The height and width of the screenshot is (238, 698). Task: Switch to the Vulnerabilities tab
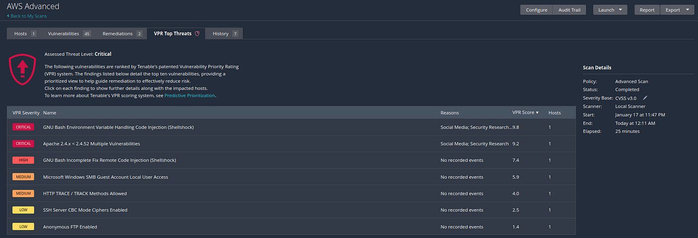click(x=69, y=33)
